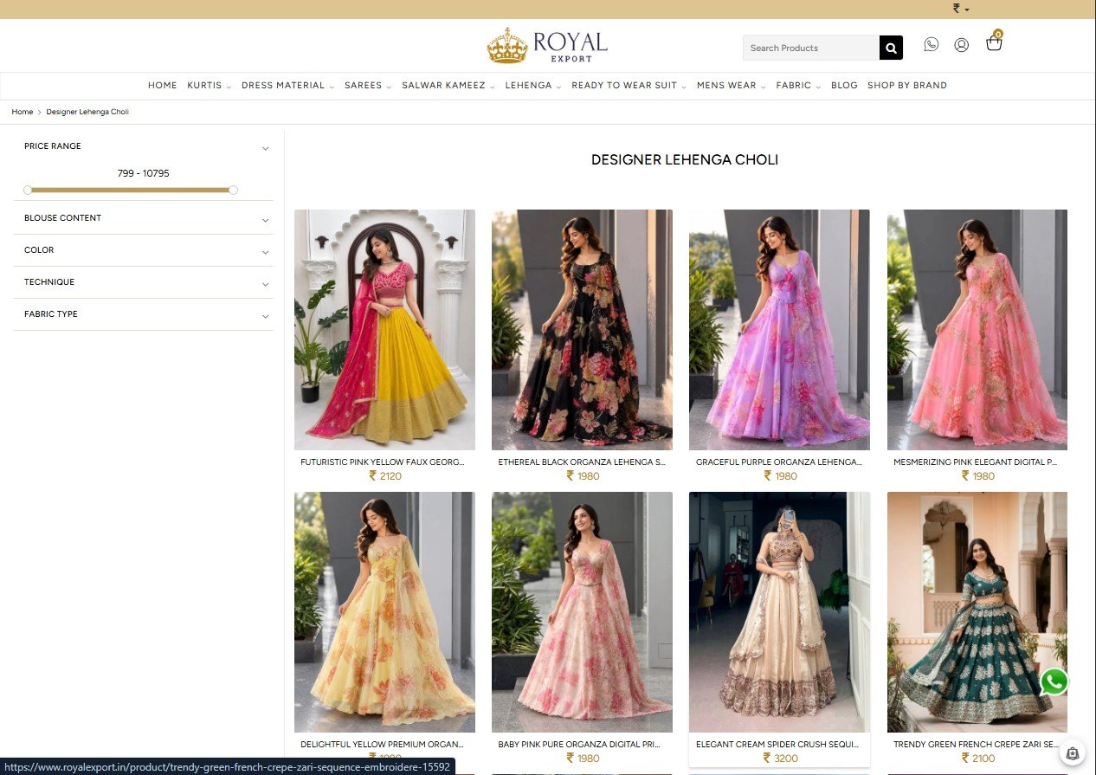Click the 799 - 10795 price range text
This screenshot has height=775, width=1096.
144,173
